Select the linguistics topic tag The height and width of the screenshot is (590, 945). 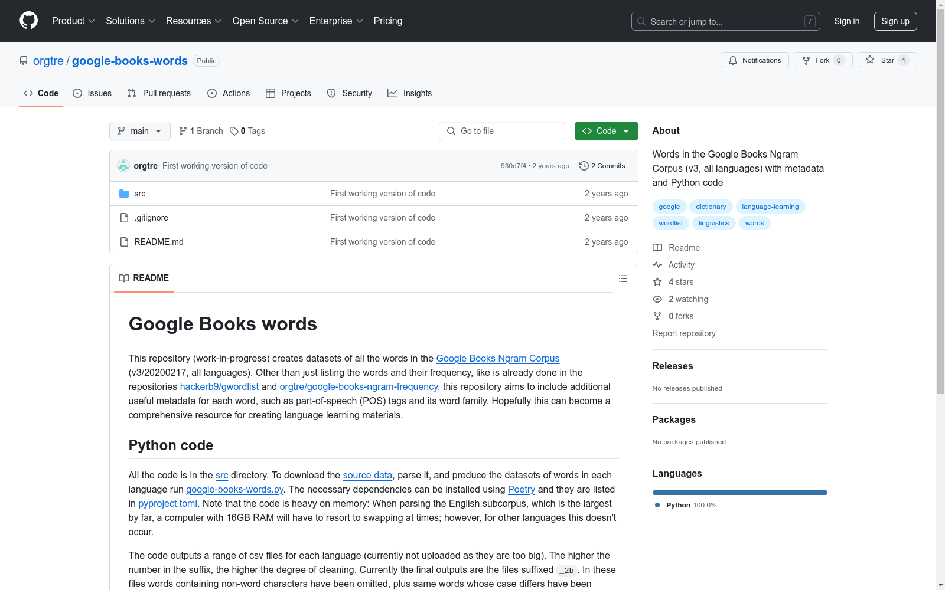(x=714, y=223)
